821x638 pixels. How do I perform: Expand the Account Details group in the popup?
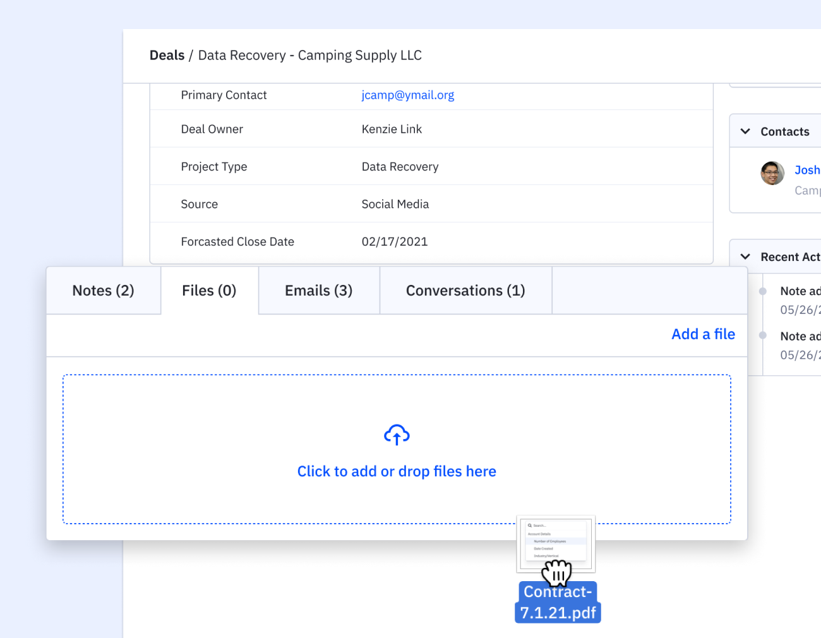[x=539, y=534]
